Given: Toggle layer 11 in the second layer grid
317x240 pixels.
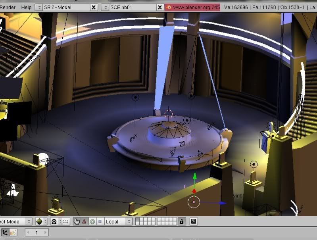Looking at the screenshot, I should (x=138, y=223).
